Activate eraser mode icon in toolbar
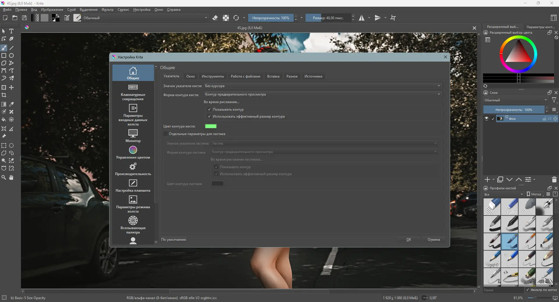This screenshot has height=302, width=559. pyautogui.click(x=215, y=18)
